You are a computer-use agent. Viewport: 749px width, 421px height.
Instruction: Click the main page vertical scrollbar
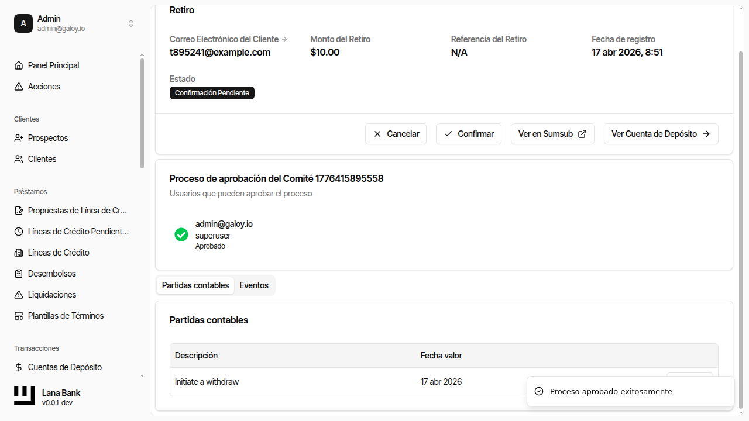[x=741, y=228]
